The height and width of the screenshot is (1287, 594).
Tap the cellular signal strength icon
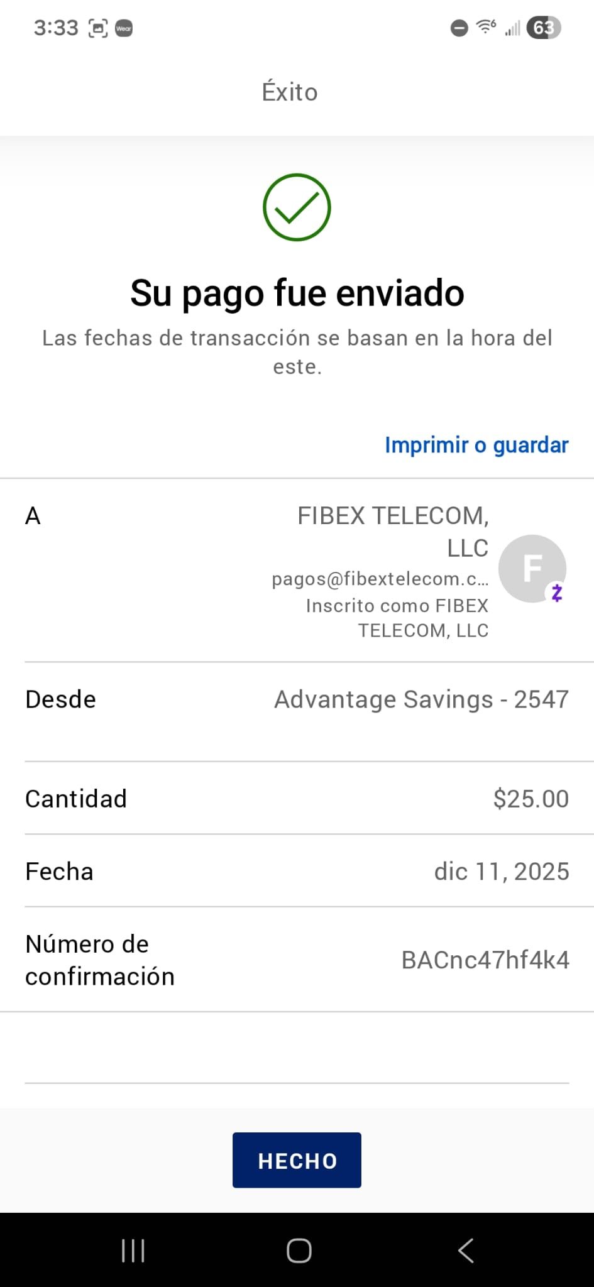(512, 28)
